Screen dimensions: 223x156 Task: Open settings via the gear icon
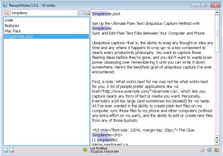coord(202,150)
